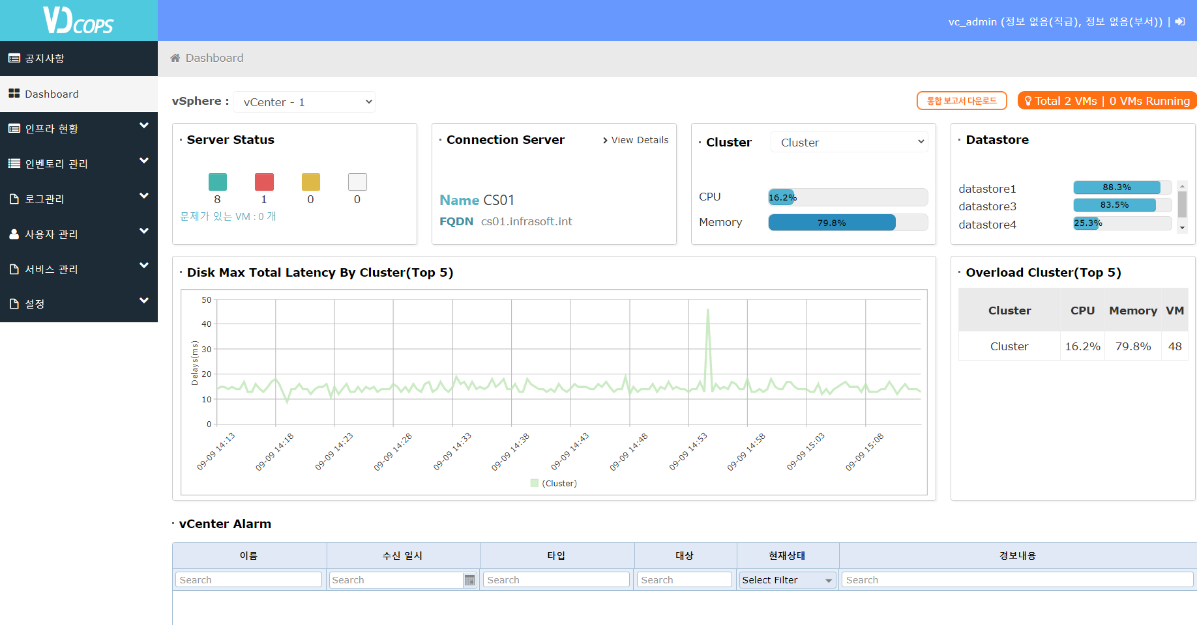Click the home icon in breadcrumb
Screen dimensions: 1197x625
(x=175, y=58)
